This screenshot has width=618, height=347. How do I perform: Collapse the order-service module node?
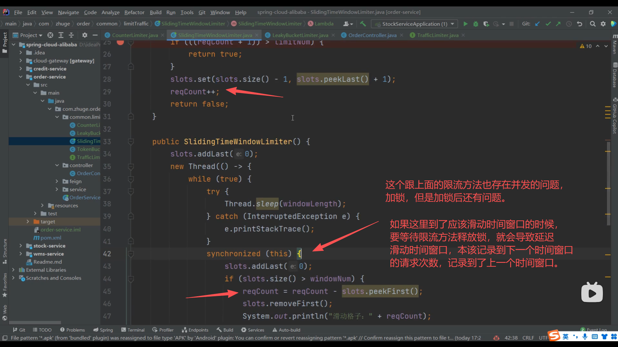point(21,77)
